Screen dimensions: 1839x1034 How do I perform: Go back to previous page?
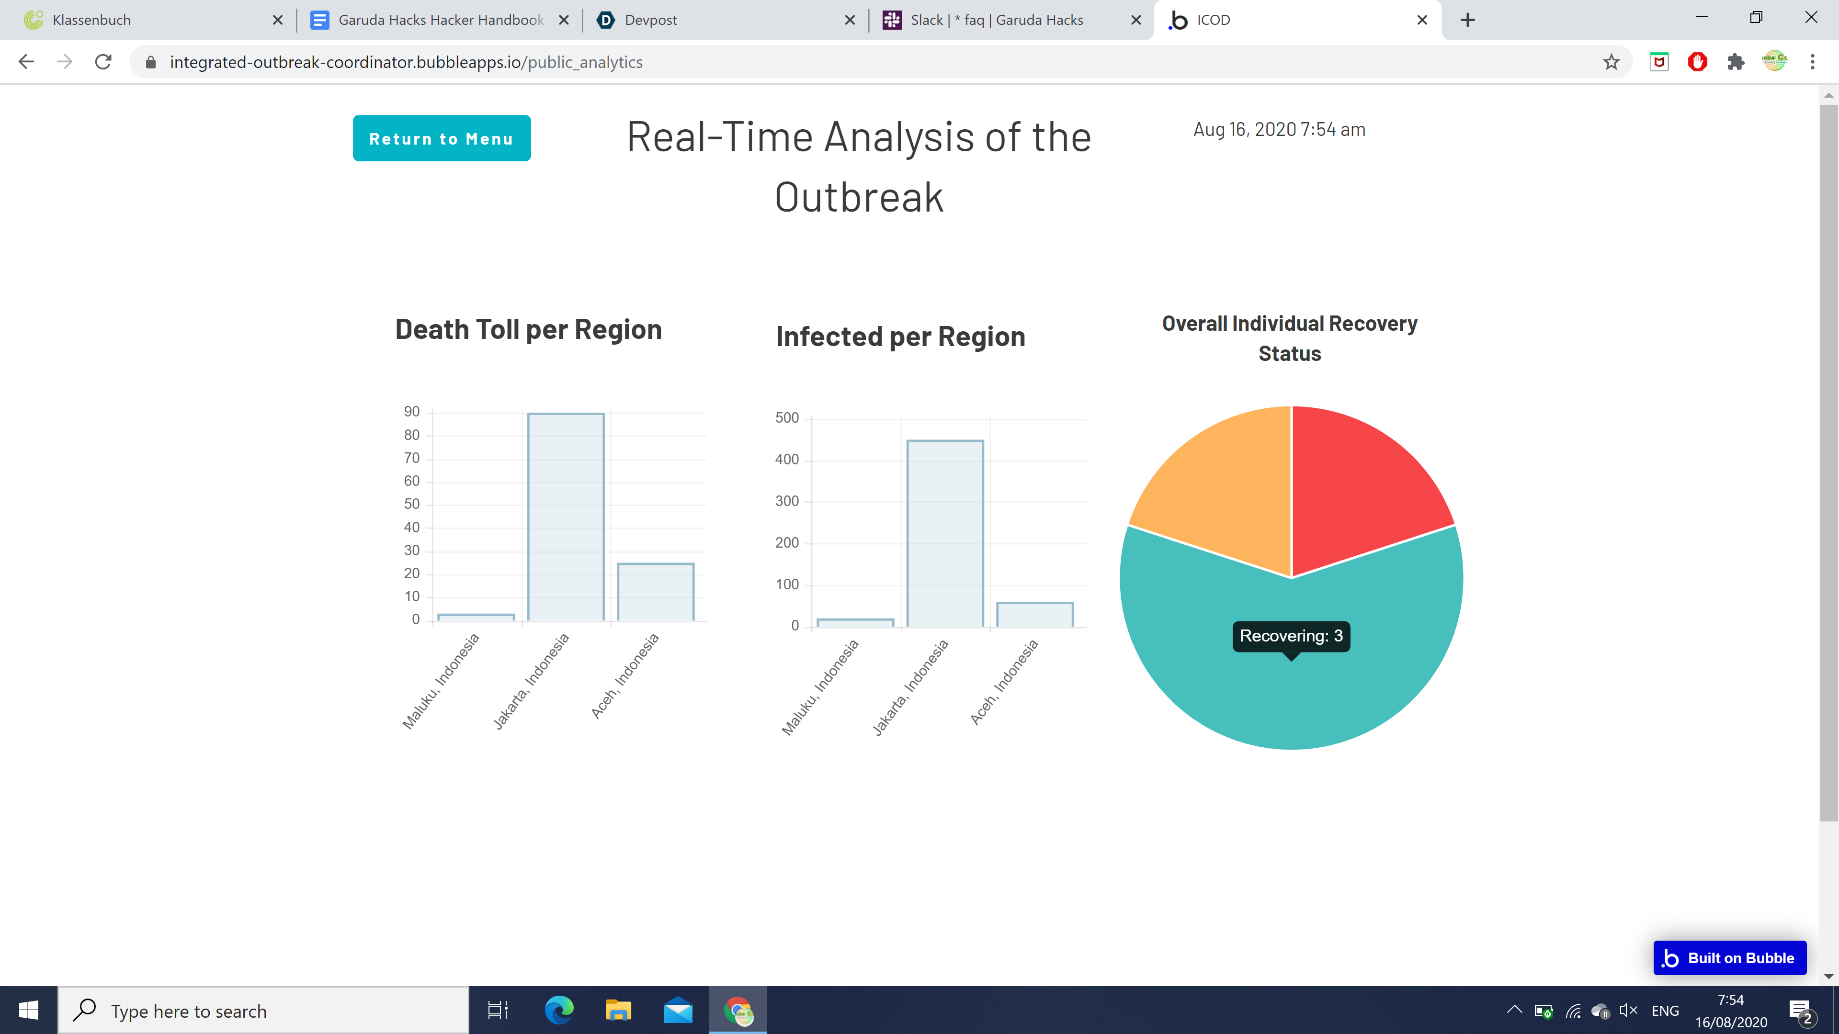[26, 62]
